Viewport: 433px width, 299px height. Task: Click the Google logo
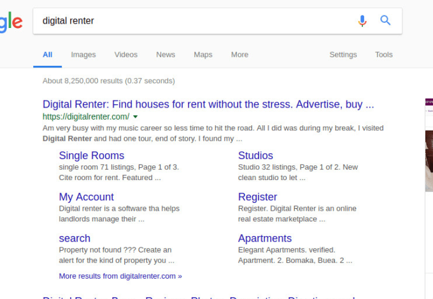pyautogui.click(x=11, y=23)
